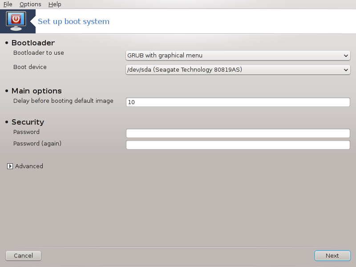356x267 pixels.
Task: Click the Security section heading
Action: pyautogui.click(x=28, y=122)
